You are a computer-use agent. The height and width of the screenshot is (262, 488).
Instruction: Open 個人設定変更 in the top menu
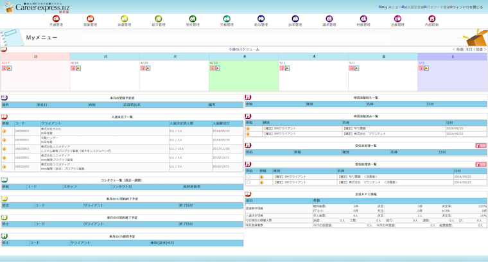click(414, 7)
